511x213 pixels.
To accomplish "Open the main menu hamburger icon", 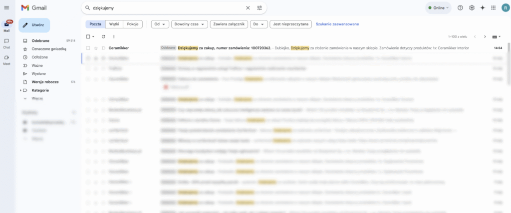I will point(6,8).
